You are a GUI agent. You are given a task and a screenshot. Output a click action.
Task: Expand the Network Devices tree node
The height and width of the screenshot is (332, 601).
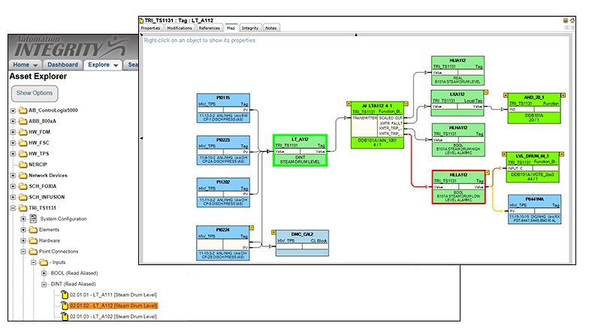[x=13, y=175]
